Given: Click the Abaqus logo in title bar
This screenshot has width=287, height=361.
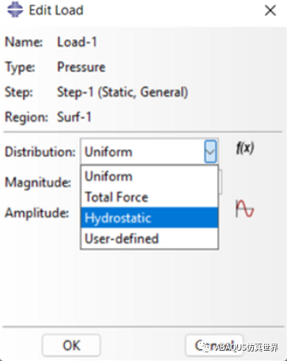Looking at the screenshot, I should click(15, 10).
